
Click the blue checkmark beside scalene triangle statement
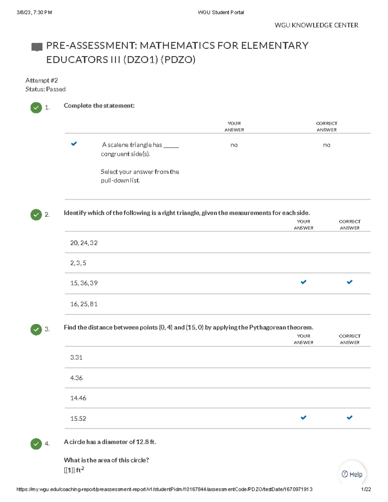[x=74, y=144]
